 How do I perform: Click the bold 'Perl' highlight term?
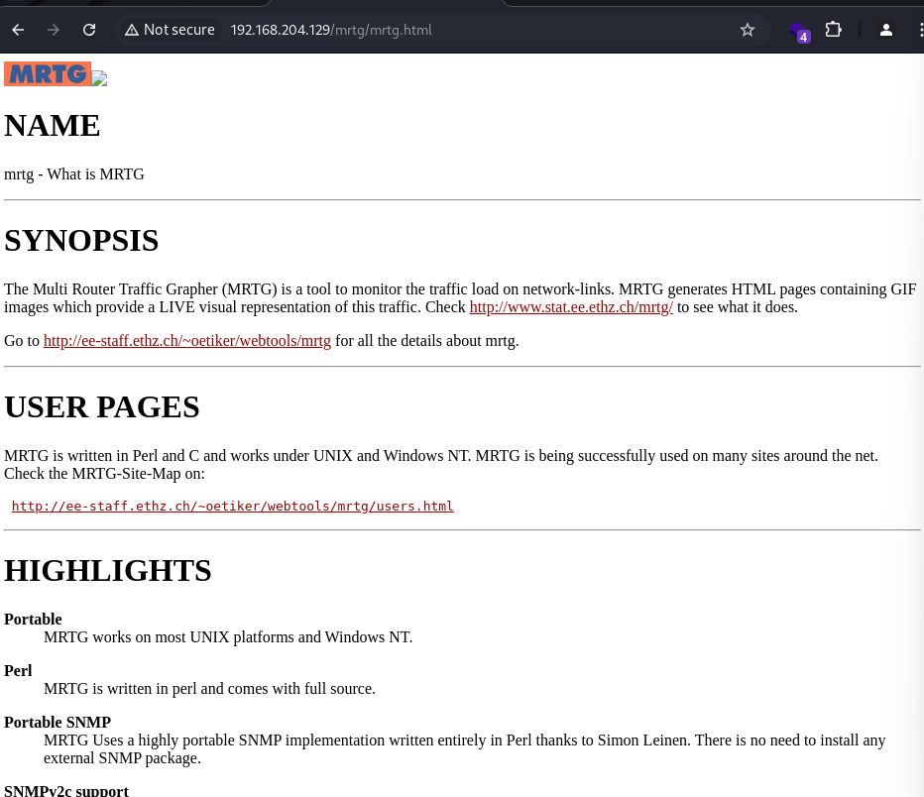pos(18,671)
